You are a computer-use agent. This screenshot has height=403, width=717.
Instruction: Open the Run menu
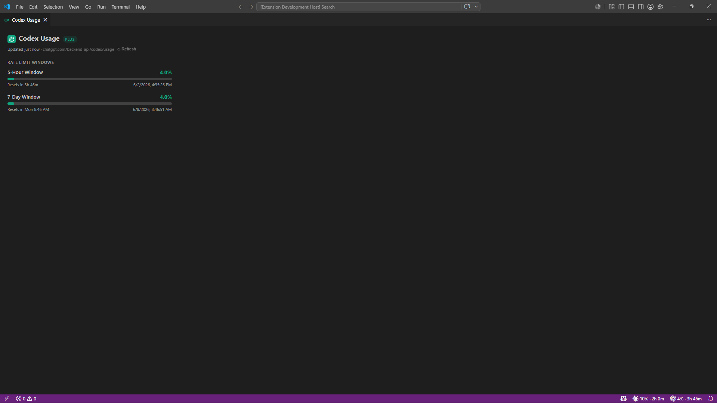(x=101, y=7)
